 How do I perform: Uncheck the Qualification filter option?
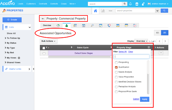(x=116, y=67)
